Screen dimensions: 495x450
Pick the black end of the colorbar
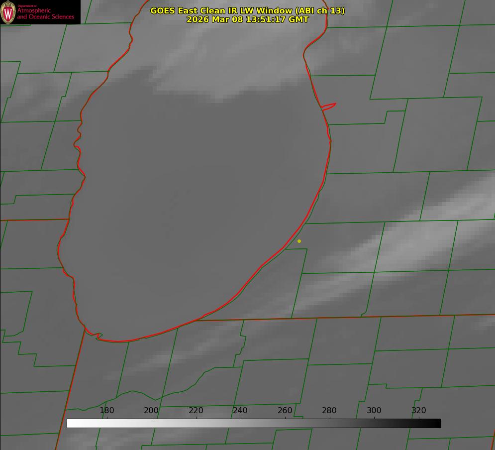[437, 423]
